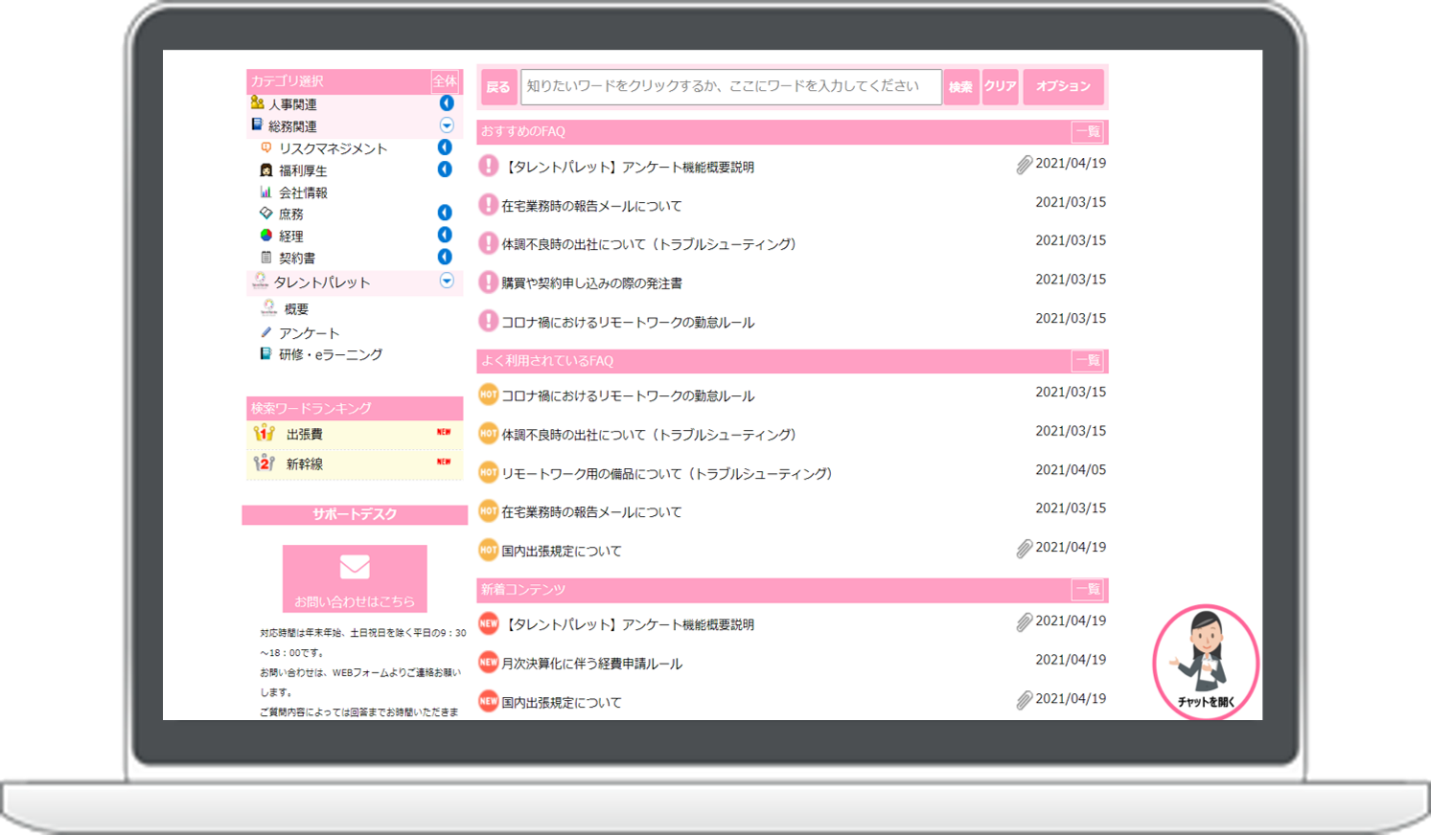
Task: Collapse the 総務関連 category
Action: coord(446,125)
